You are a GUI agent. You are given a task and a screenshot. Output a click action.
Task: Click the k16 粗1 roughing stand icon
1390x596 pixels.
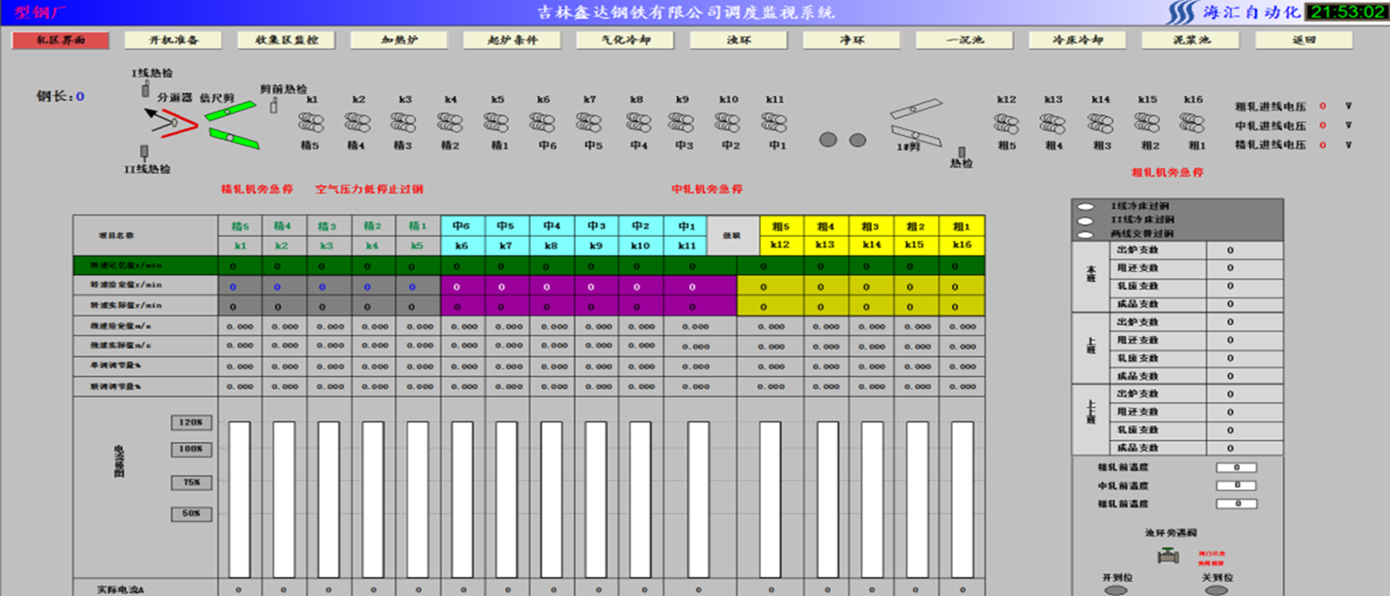tap(1191, 123)
